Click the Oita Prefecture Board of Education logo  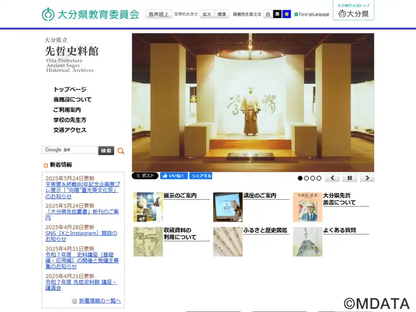pos(90,14)
